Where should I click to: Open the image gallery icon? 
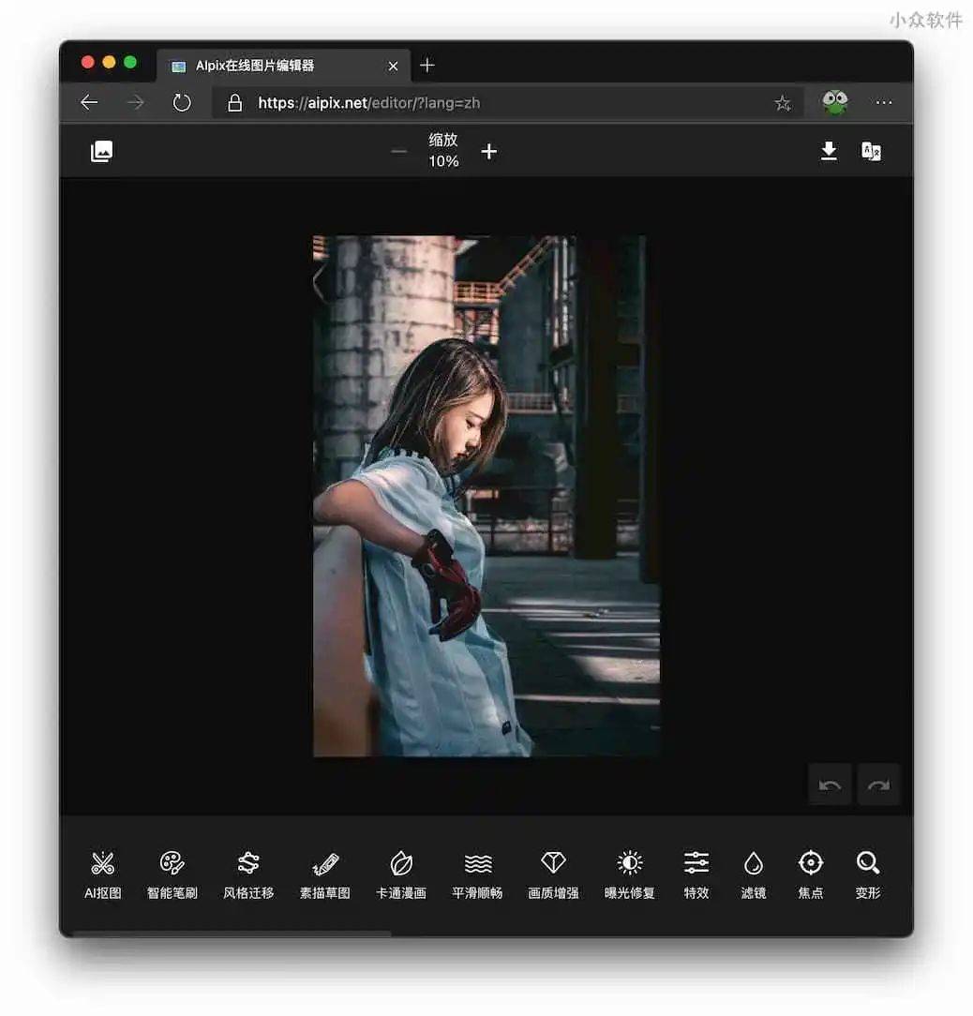click(102, 152)
